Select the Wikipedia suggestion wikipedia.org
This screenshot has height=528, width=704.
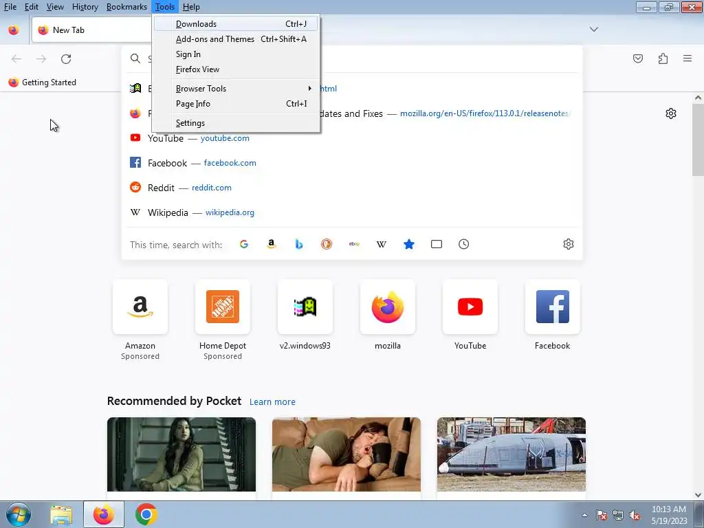point(352,212)
